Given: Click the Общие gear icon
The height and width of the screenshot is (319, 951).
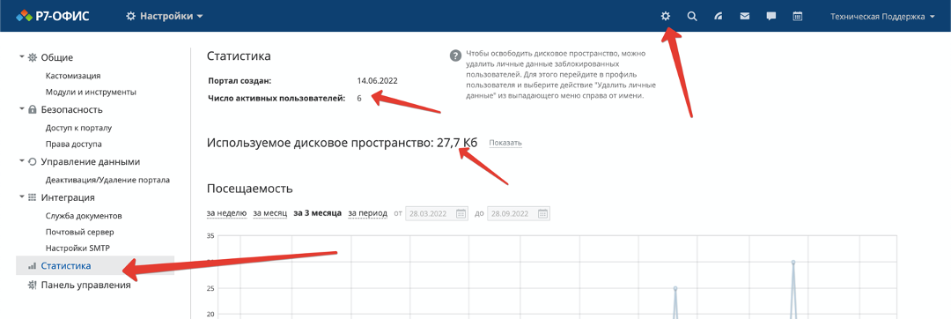Looking at the screenshot, I should click(33, 57).
